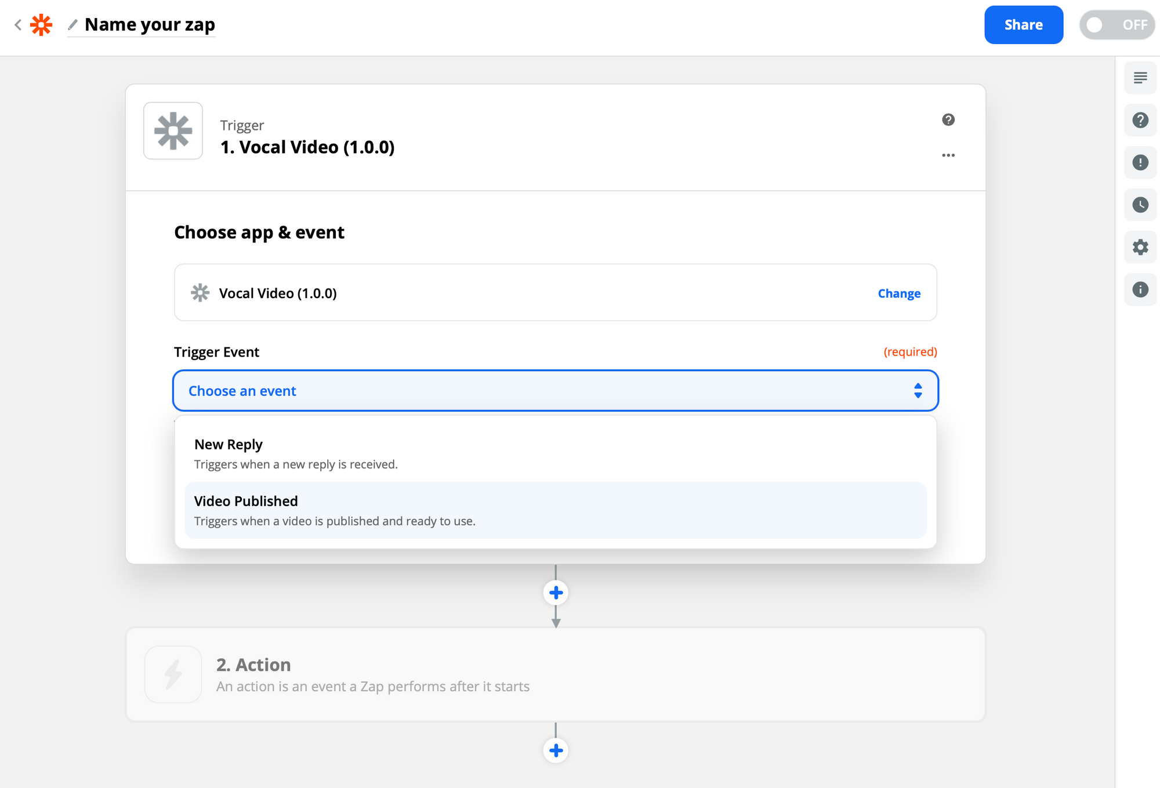Screen dimensions: 1160x788
Task: Open help in the right sidebar
Action: [x=1140, y=120]
